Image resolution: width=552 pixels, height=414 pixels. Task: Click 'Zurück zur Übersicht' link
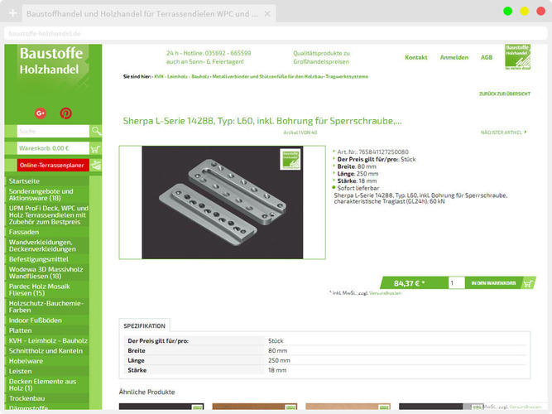504,94
